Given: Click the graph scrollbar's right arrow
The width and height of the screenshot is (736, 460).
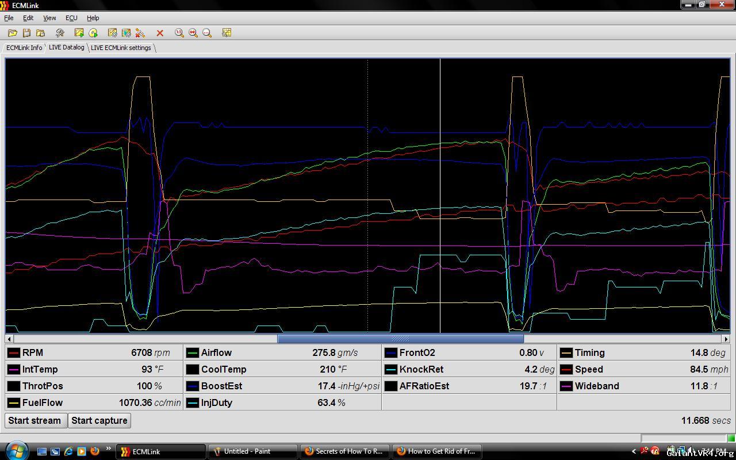Looking at the screenshot, I should pos(726,339).
